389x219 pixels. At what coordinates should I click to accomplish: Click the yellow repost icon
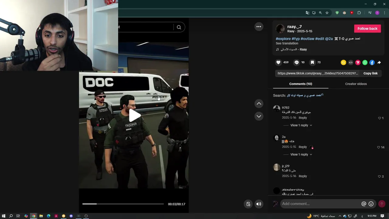(343, 62)
